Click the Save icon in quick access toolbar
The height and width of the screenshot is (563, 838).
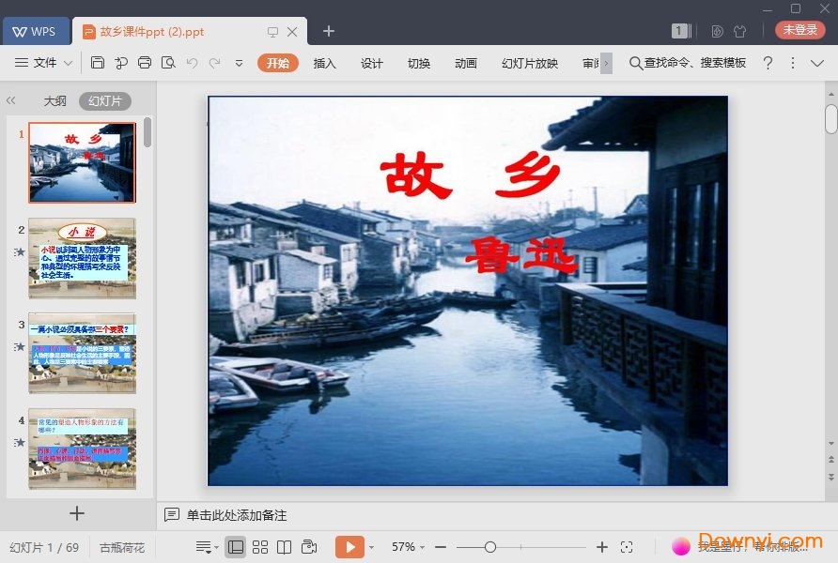point(99,63)
